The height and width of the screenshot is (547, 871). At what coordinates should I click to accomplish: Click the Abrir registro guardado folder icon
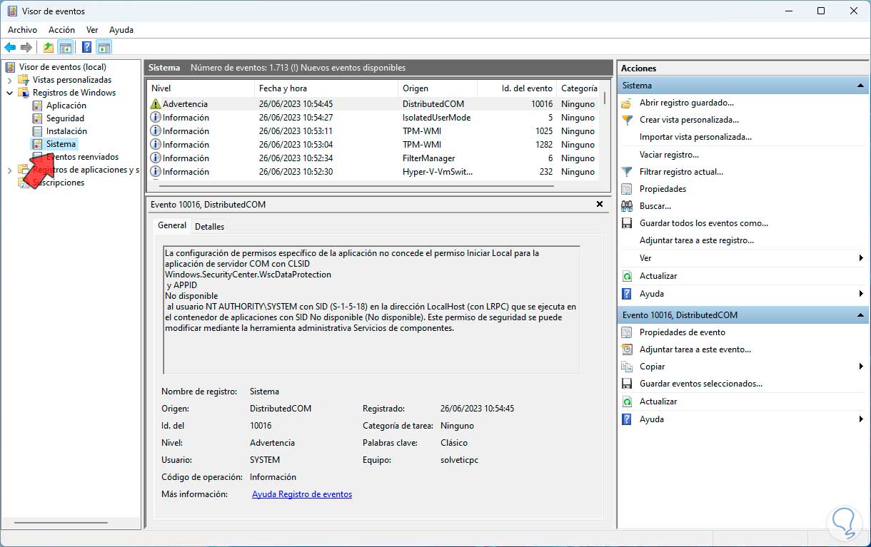pos(627,103)
